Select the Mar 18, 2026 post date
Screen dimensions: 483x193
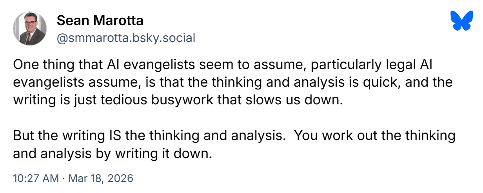101,178
